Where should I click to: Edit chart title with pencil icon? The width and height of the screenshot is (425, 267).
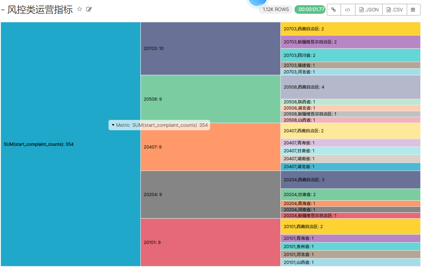click(x=89, y=9)
